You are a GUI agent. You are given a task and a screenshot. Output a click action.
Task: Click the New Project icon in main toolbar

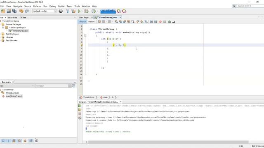[3, 11]
